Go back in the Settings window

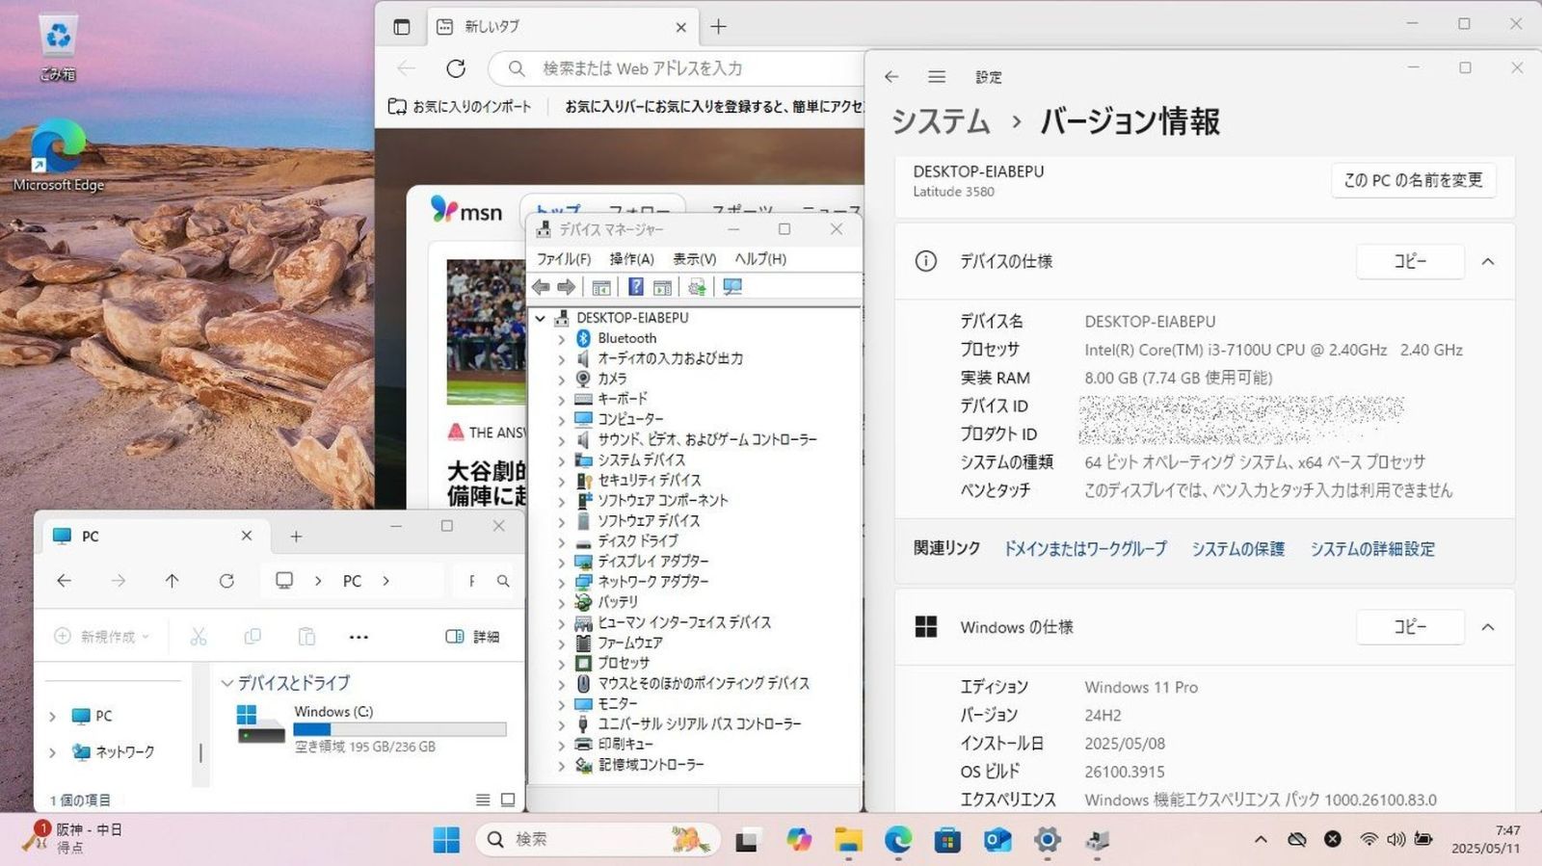click(x=891, y=77)
